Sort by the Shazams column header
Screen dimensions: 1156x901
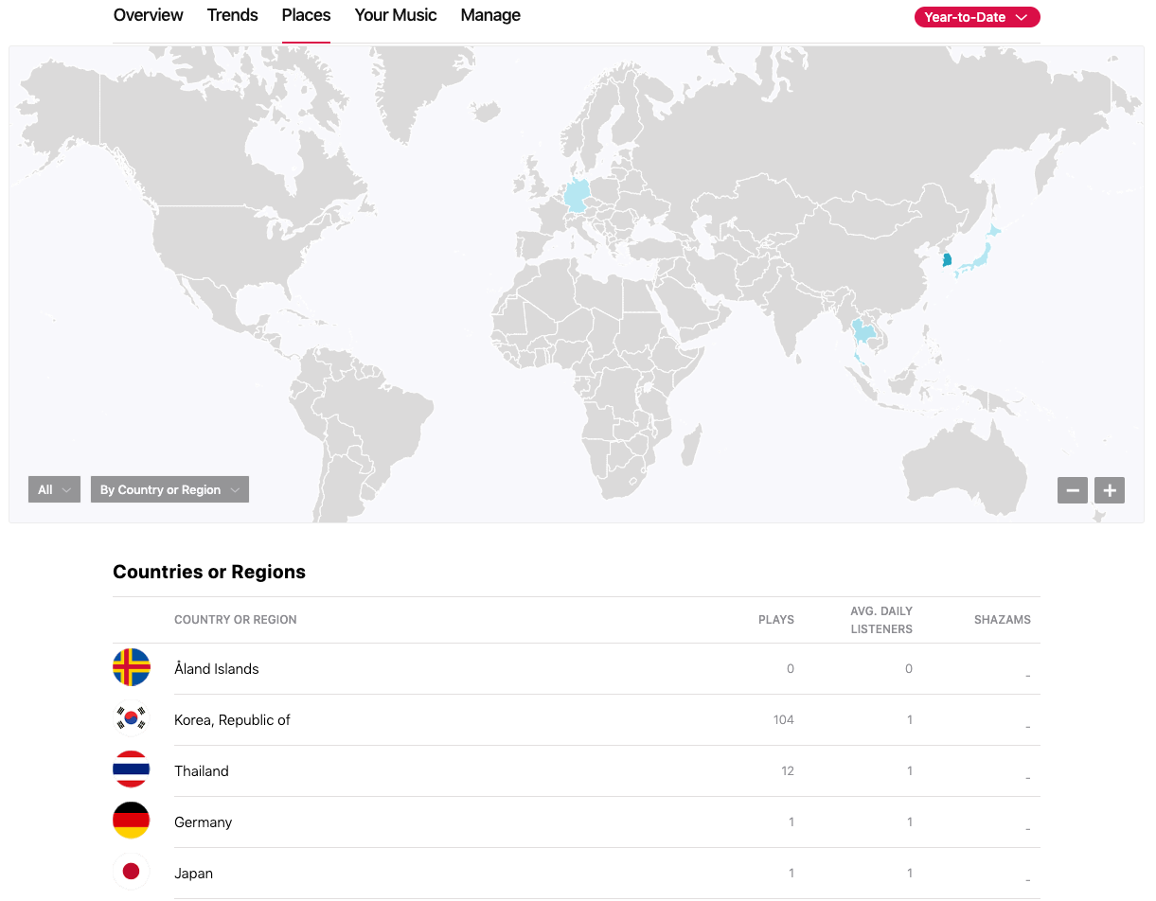1003,620
